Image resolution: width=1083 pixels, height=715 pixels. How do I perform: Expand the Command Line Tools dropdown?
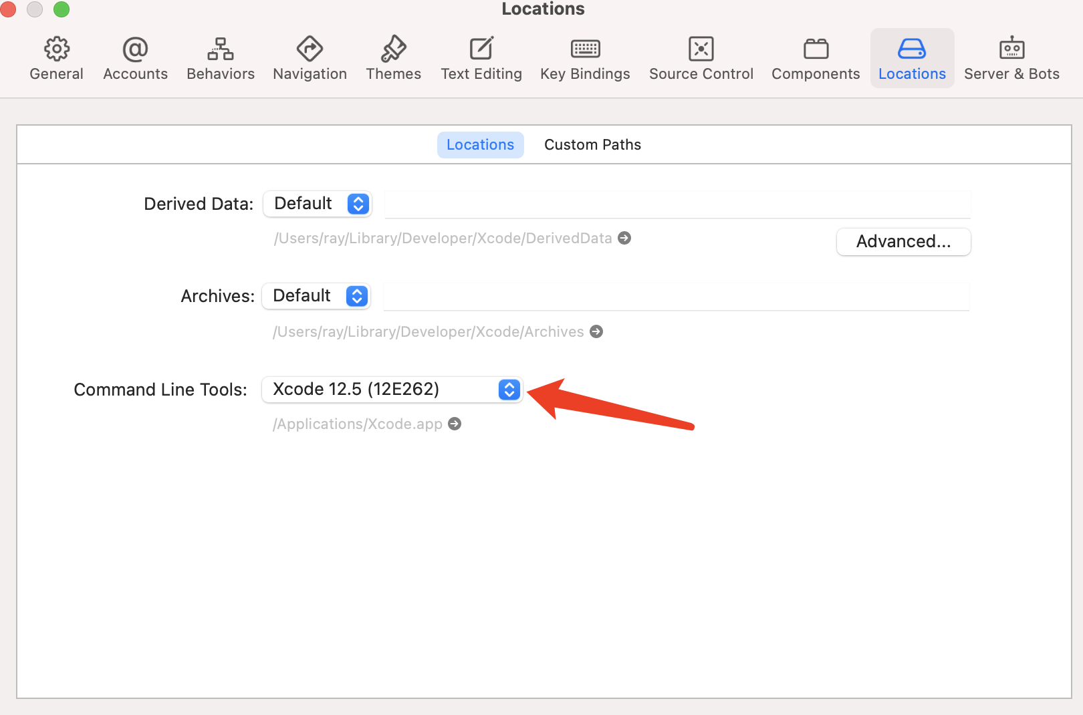[x=392, y=390]
